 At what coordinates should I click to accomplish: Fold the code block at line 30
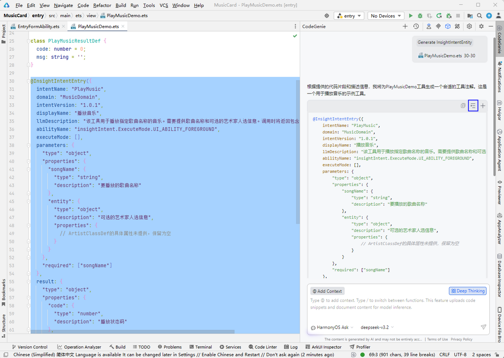pos(29,81)
